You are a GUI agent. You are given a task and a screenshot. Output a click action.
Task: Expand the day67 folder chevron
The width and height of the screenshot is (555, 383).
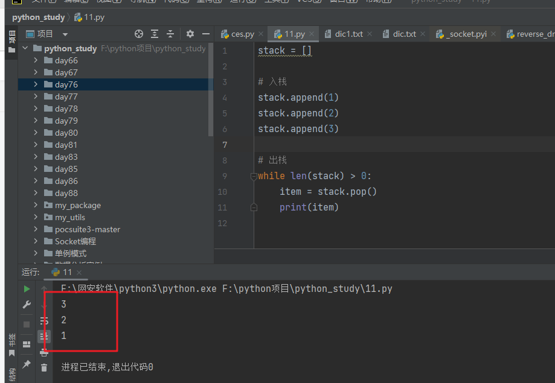point(36,72)
